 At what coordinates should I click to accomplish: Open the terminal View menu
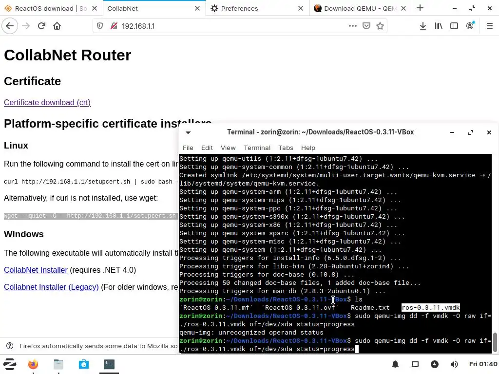point(228,148)
